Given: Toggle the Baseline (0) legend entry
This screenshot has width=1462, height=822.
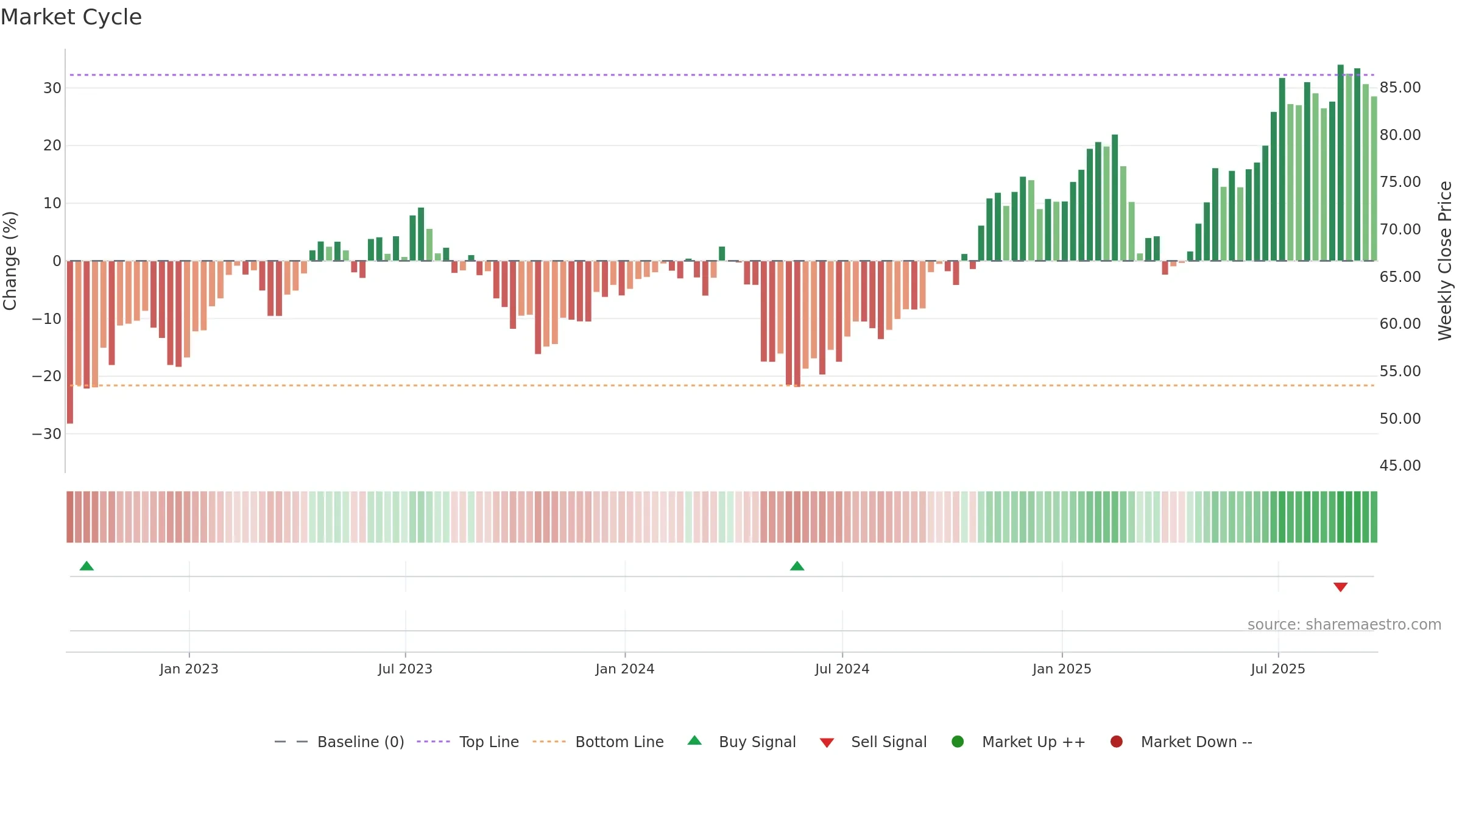Looking at the screenshot, I should click(x=339, y=742).
